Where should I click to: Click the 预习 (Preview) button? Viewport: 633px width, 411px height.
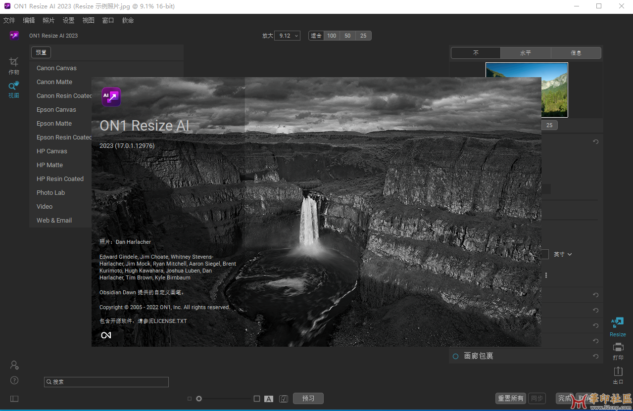(308, 399)
